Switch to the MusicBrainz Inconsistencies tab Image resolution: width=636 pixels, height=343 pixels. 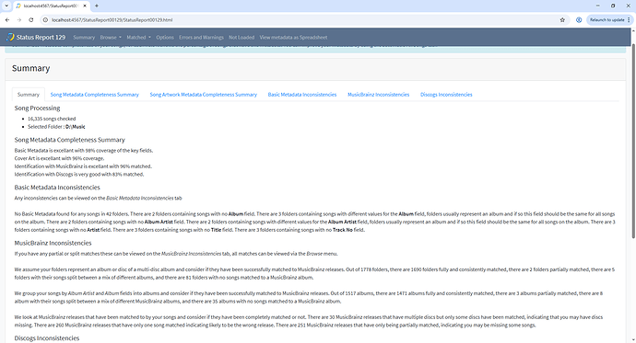379,95
